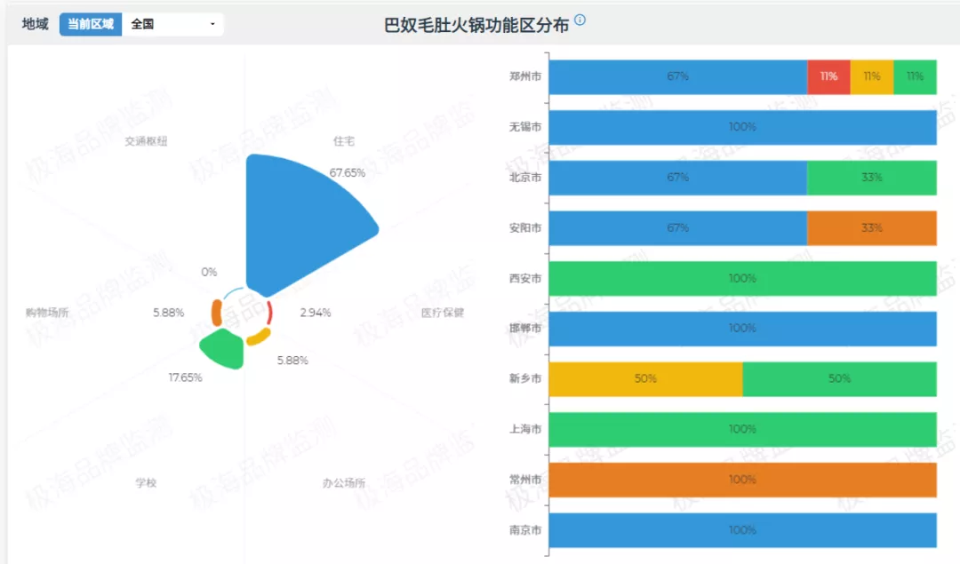Screen dimensions: 960x564
Task: Click the green 学校 radial segment
Action: point(223,349)
